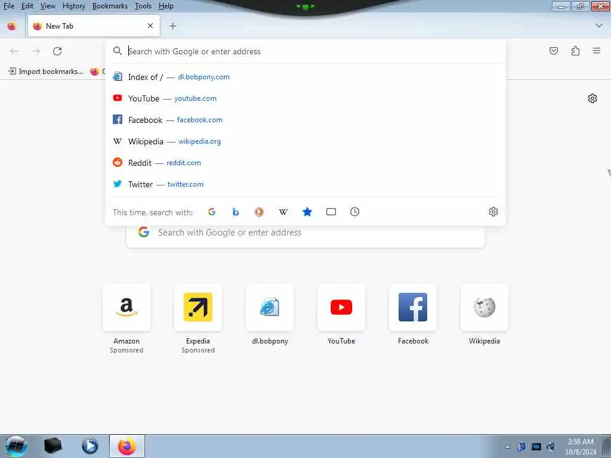Show hidden tray icons arrow

point(507,447)
